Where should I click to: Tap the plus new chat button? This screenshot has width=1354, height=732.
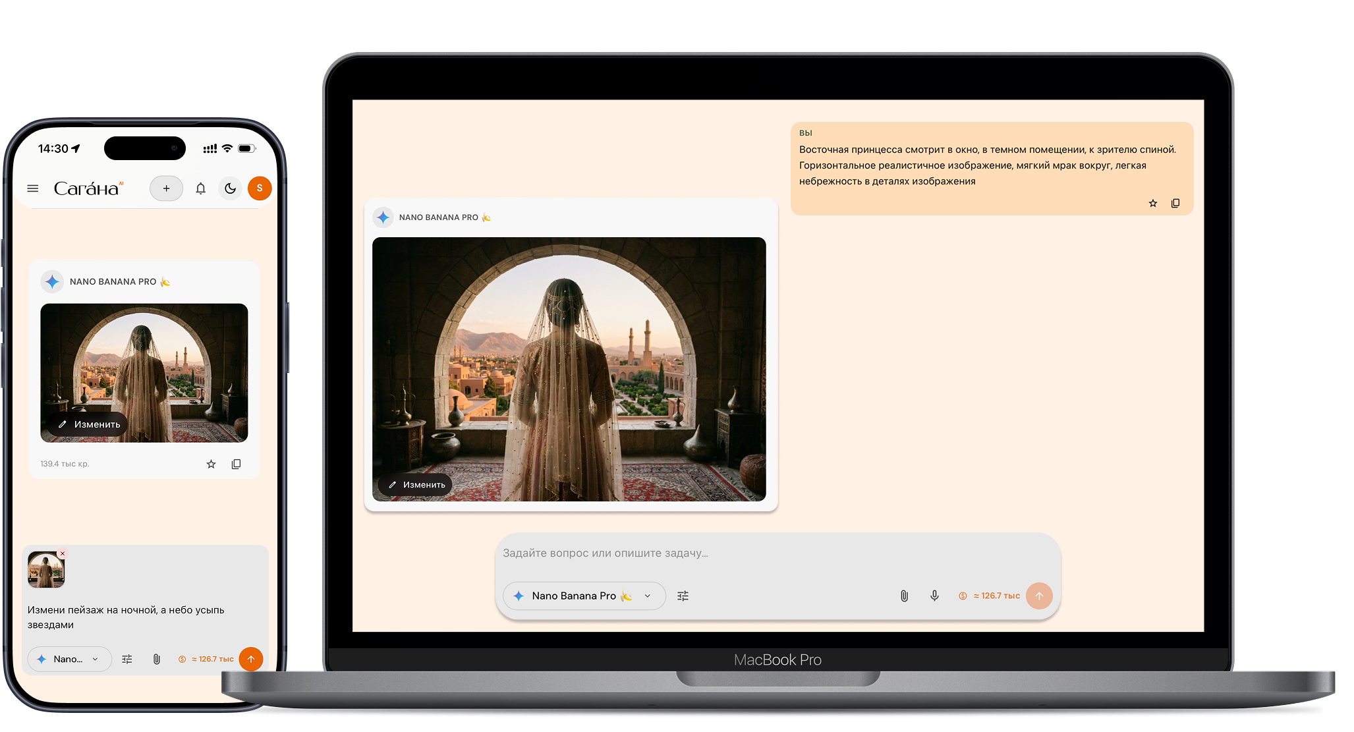click(166, 188)
